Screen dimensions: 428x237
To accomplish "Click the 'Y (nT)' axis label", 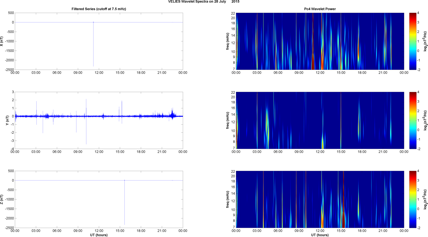I will click(x=8, y=120).
